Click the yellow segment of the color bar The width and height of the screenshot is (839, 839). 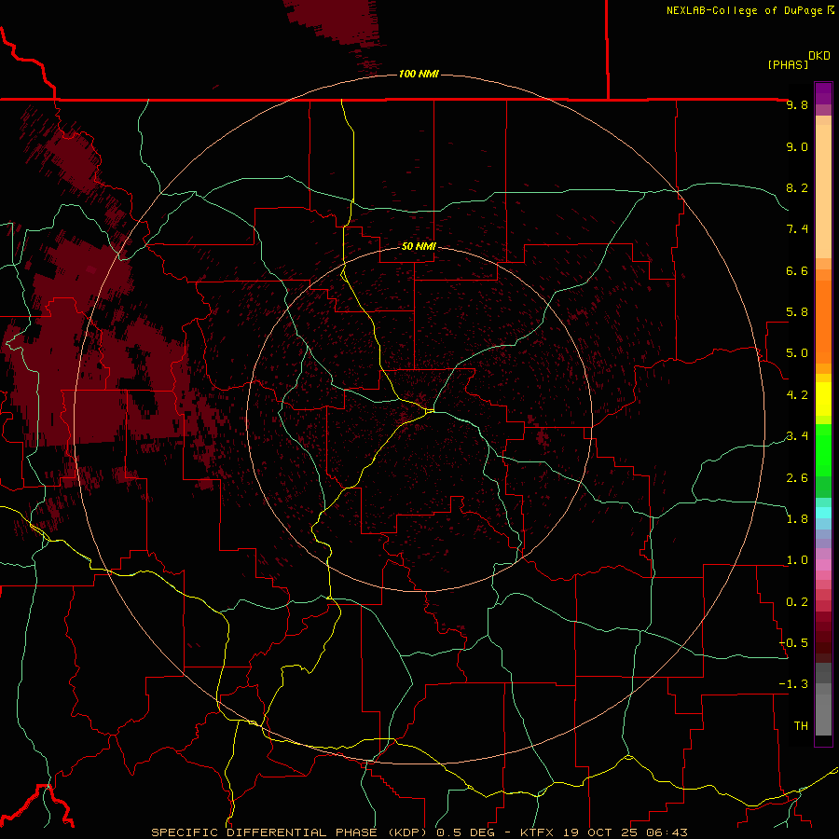point(823,399)
